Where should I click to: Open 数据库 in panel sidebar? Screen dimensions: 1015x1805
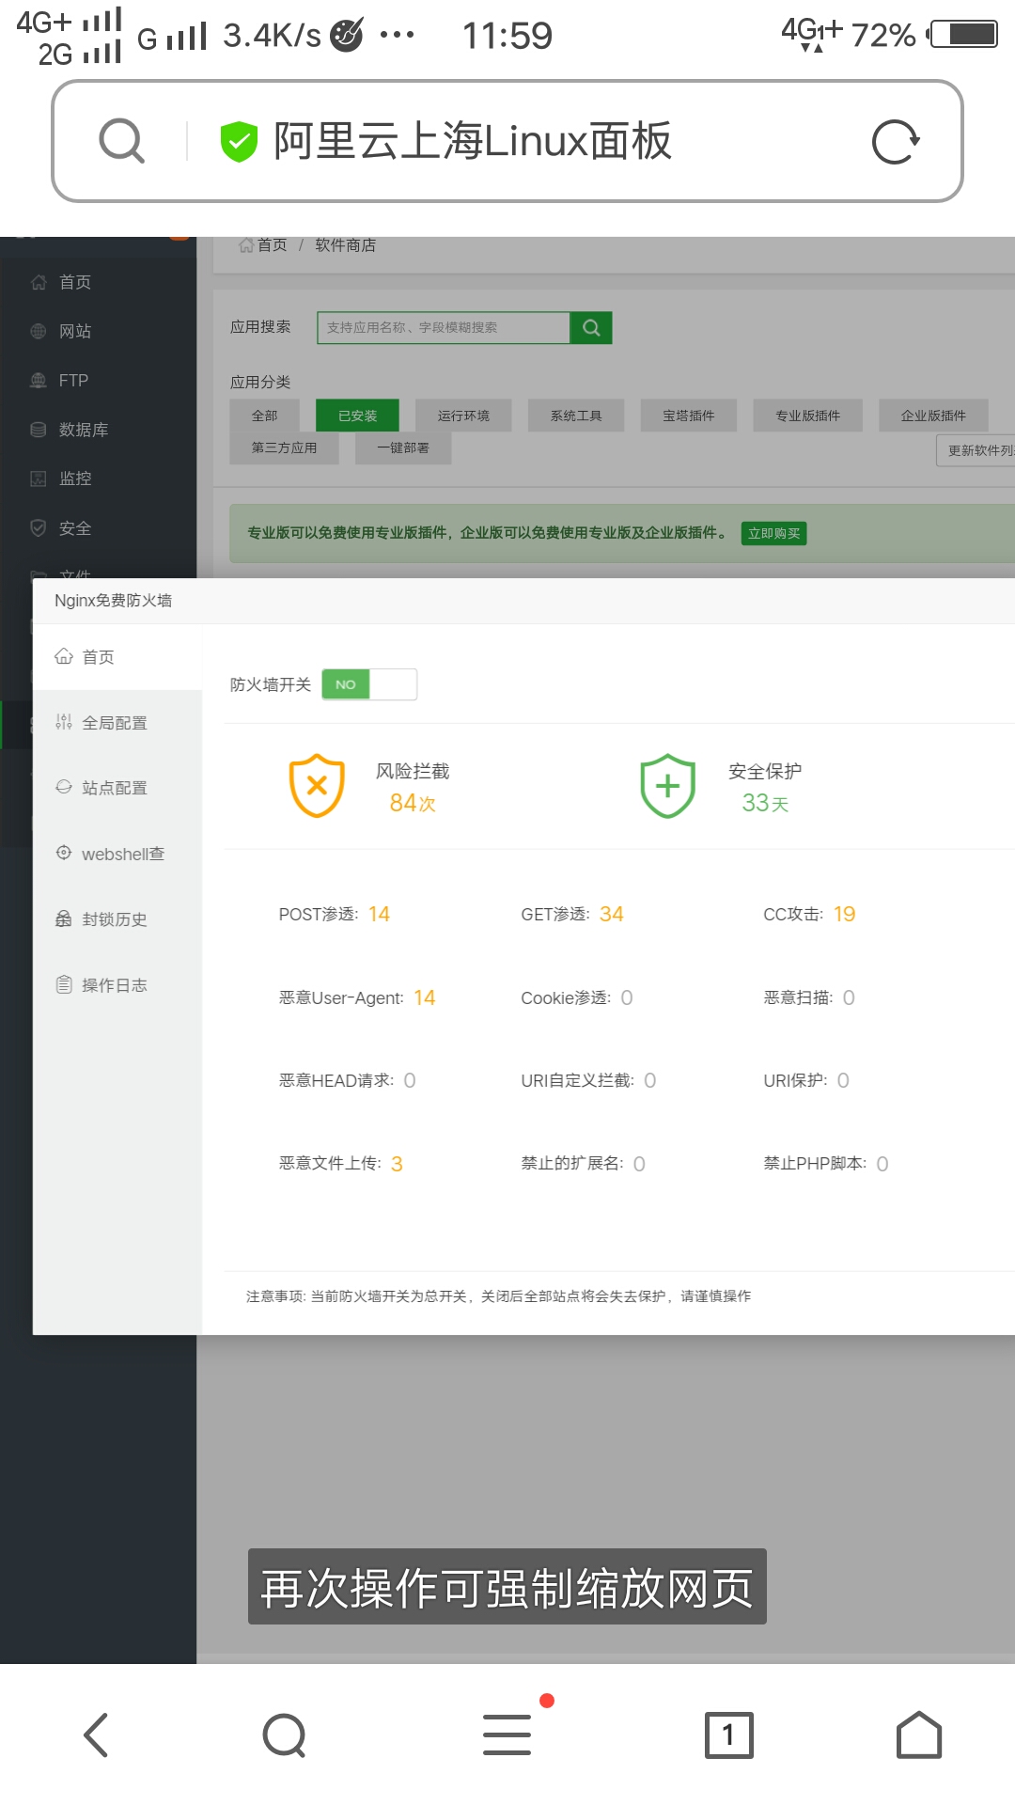coord(84,429)
